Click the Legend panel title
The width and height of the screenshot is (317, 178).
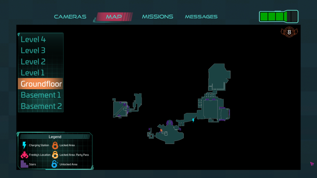[55, 137]
